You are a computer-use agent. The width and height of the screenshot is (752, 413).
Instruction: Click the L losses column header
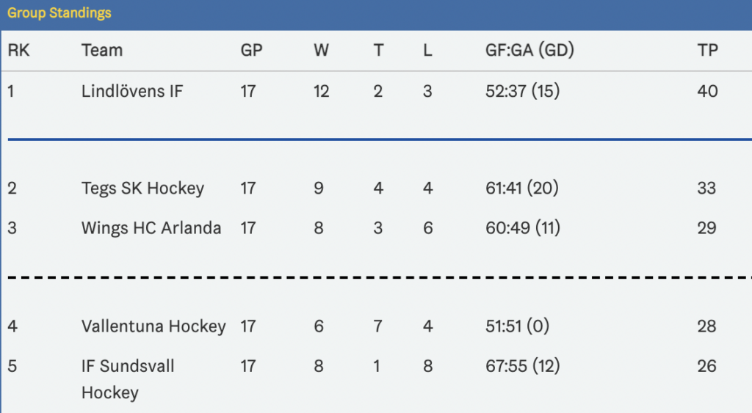tap(427, 50)
